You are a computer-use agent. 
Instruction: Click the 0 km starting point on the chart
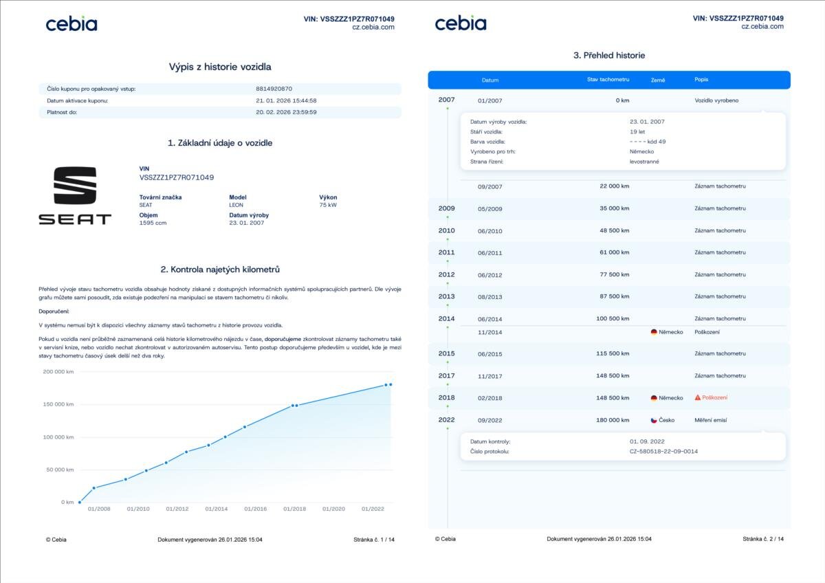pyautogui.click(x=80, y=503)
